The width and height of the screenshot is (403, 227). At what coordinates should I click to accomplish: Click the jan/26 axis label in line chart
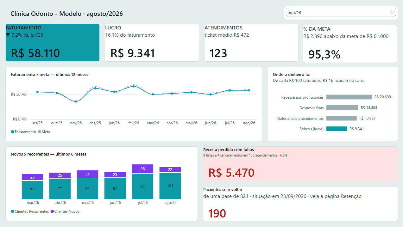pos(114,123)
